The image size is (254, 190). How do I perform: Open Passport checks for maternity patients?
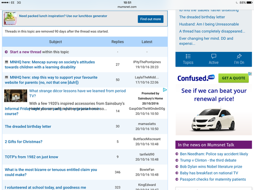(x=213, y=179)
